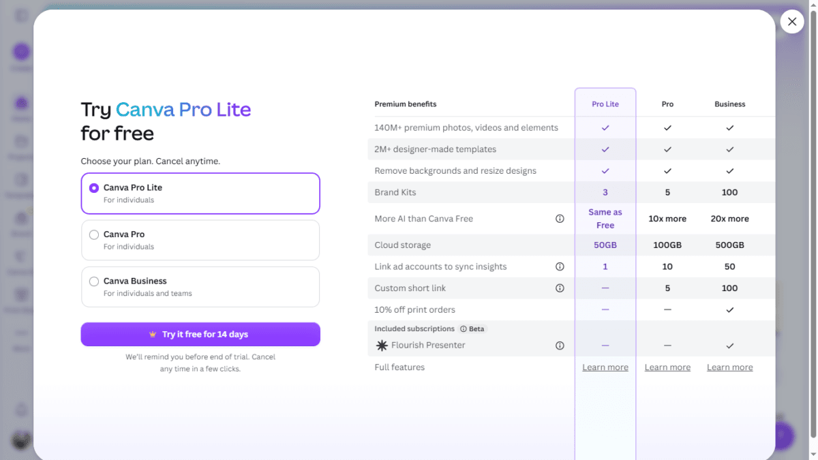Click the Custom short link value 100 for Business
Screen dimensions: 818x460
pos(729,288)
